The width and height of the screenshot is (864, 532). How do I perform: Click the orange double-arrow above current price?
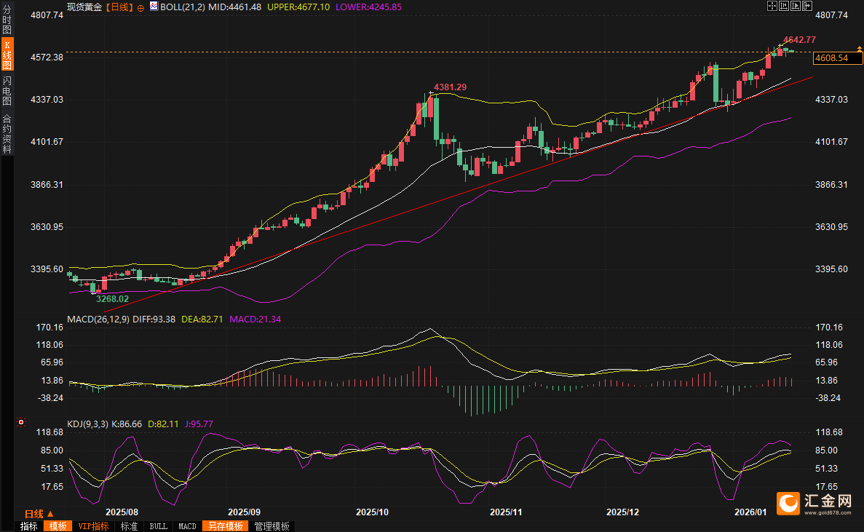click(859, 48)
